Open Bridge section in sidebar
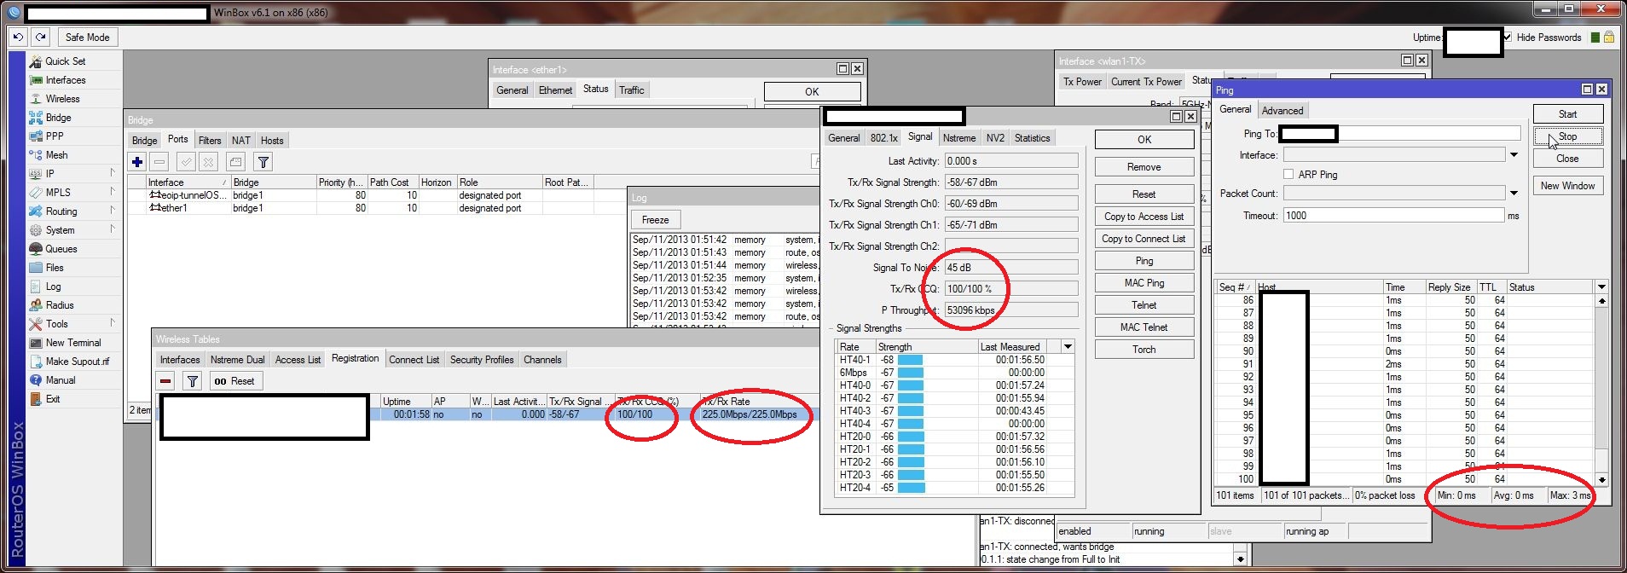 tap(58, 118)
